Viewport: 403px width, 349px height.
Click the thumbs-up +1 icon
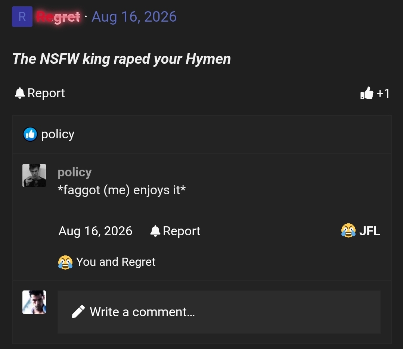pos(367,93)
